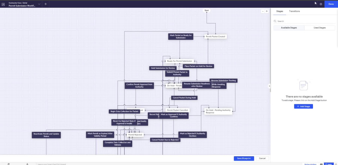Switch to the Transitions tab
This screenshot has width=338, height=165.
(294, 11)
